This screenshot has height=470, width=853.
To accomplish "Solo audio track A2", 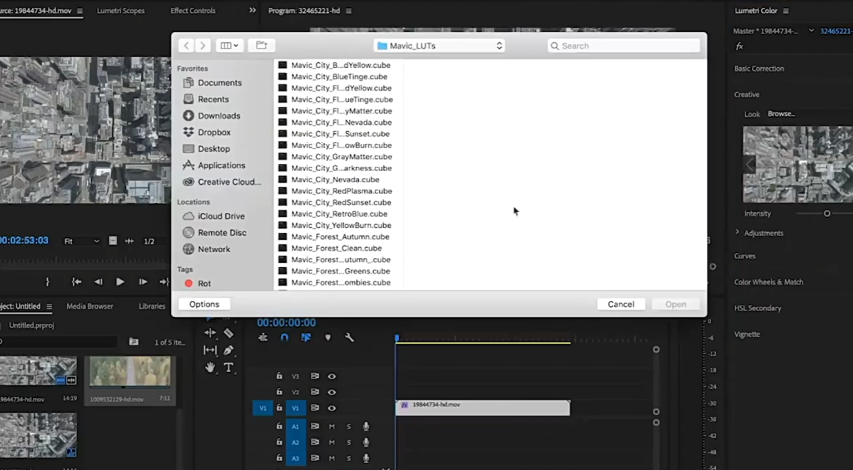I will pos(349,442).
